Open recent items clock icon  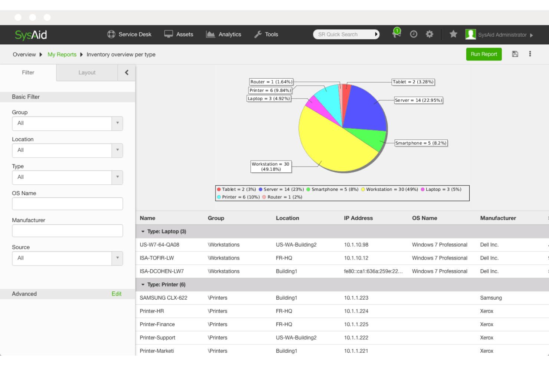(x=414, y=34)
